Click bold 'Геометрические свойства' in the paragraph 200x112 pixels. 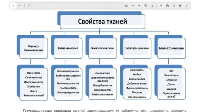point(47,111)
